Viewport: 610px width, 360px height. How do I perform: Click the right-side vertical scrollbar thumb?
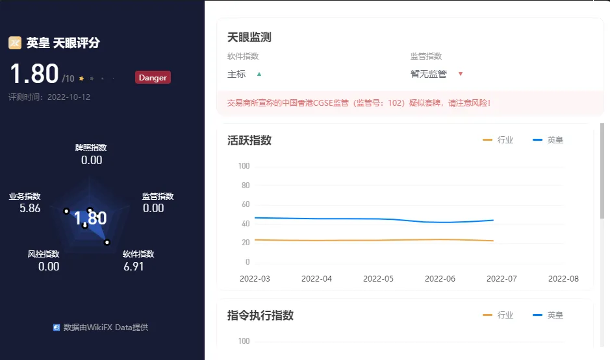(602, 171)
